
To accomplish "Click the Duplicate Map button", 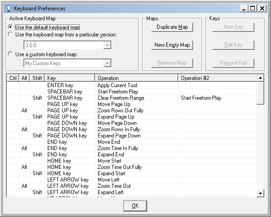I will pos(172,27).
